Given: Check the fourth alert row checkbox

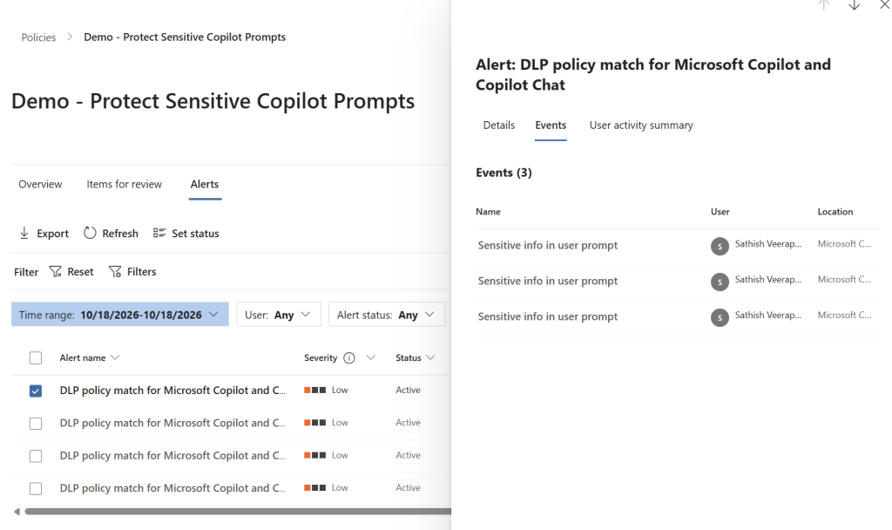Looking at the screenshot, I should [x=35, y=488].
